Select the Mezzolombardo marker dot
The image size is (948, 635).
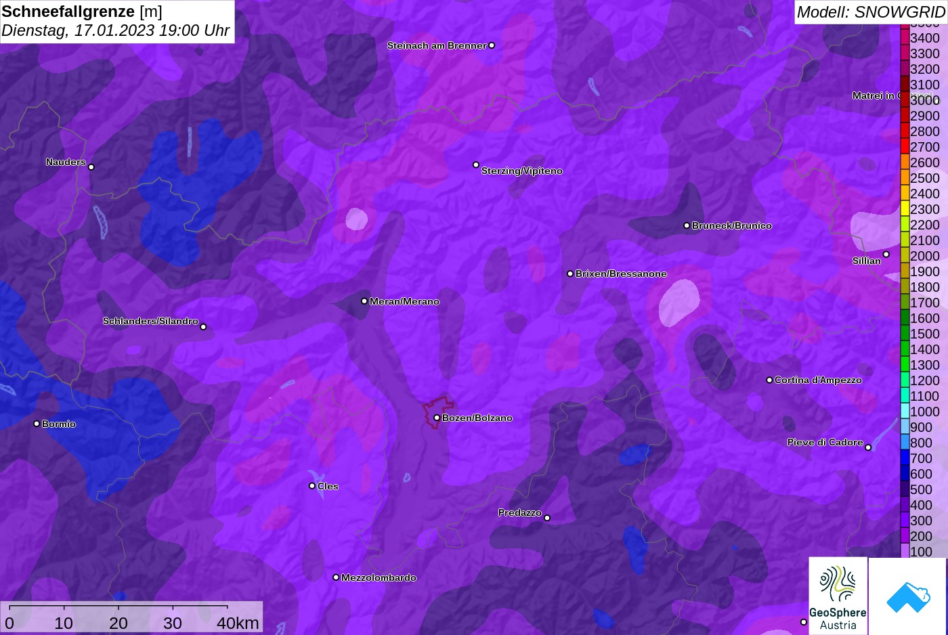point(336,577)
